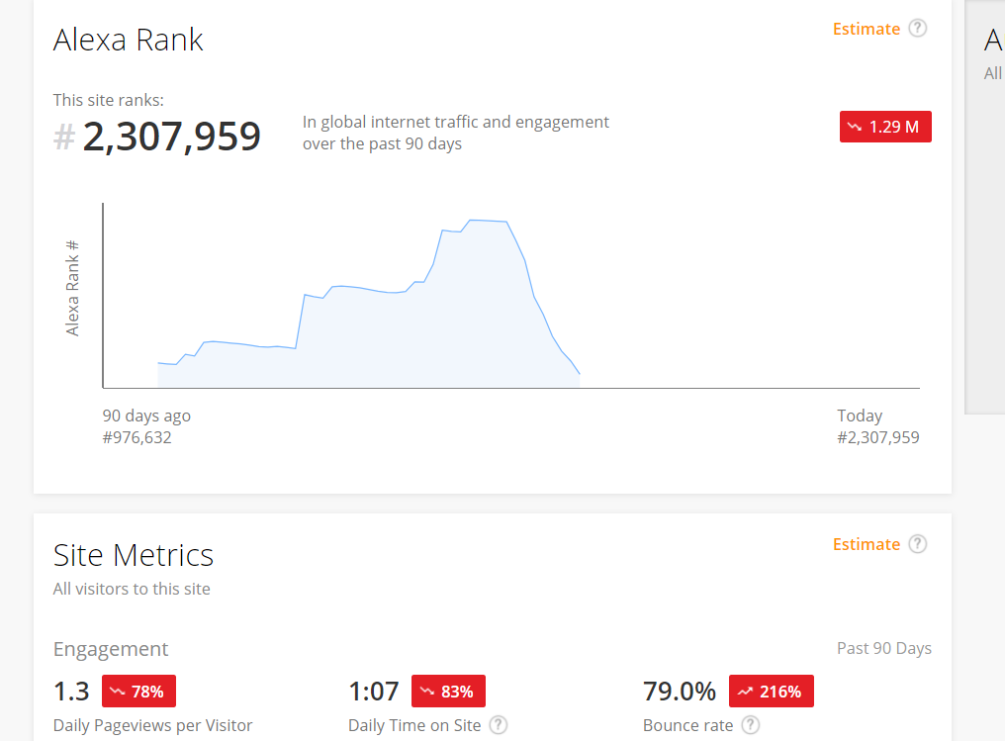The height and width of the screenshot is (741, 1005).
Task: Click the 'Daily Time on Site' label
Action: click(x=414, y=725)
